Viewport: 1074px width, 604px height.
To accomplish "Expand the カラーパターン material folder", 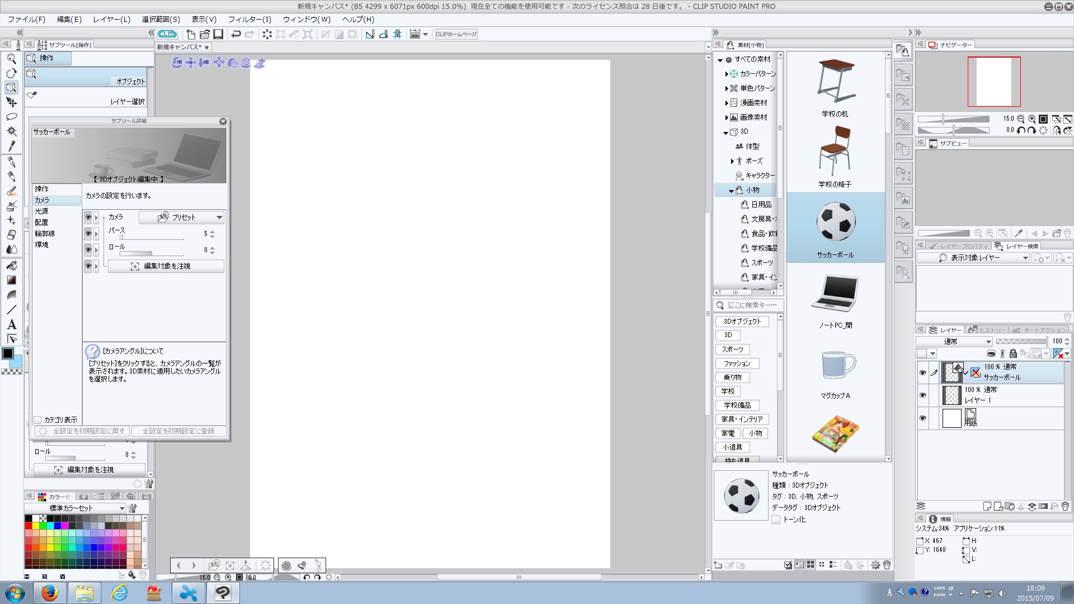I will (727, 74).
